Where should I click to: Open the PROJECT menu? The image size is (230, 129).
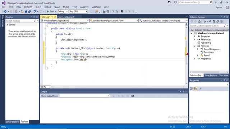pyautogui.click(x=28, y=7)
